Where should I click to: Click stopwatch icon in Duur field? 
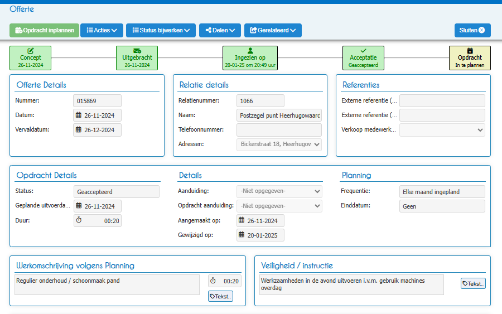point(79,220)
